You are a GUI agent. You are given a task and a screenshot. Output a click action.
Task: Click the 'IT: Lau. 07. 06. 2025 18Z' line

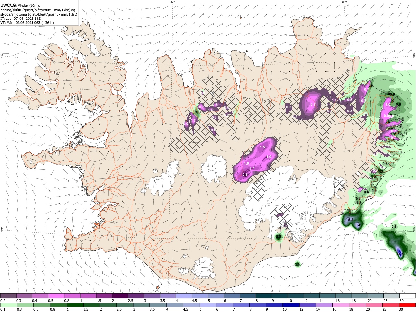[20, 19]
